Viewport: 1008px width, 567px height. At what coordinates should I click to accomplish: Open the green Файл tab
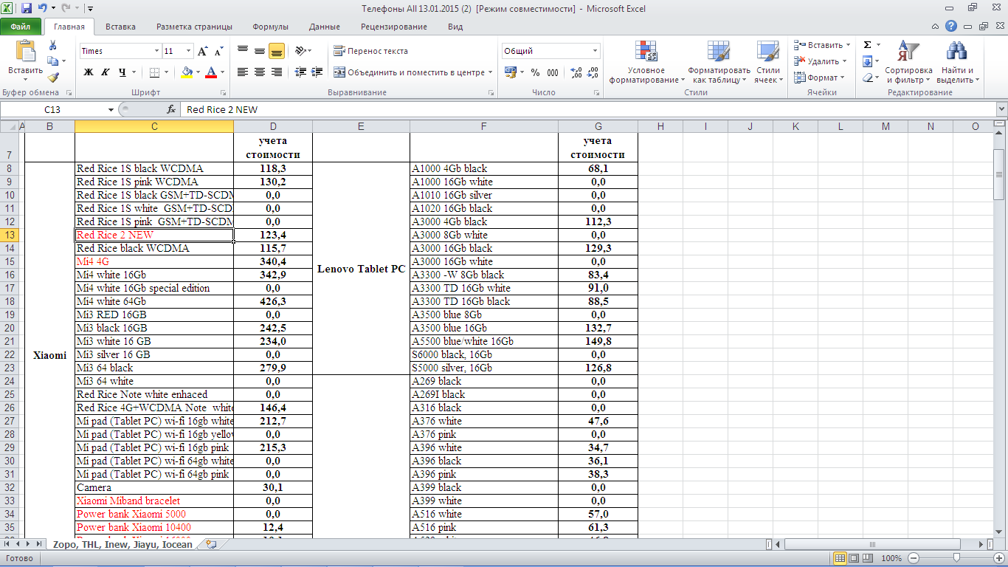pyautogui.click(x=21, y=27)
